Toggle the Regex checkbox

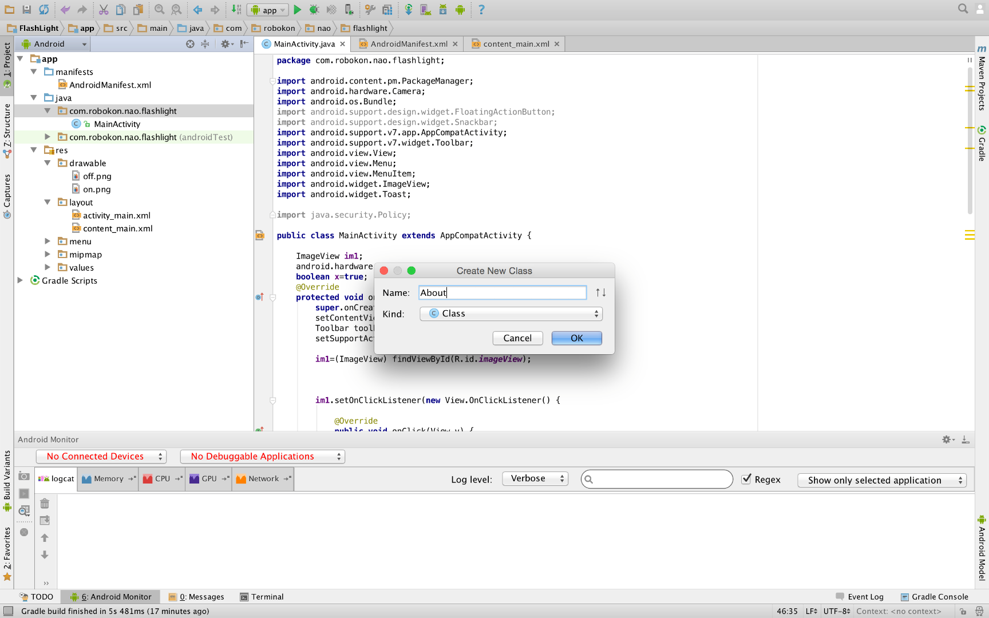(746, 479)
